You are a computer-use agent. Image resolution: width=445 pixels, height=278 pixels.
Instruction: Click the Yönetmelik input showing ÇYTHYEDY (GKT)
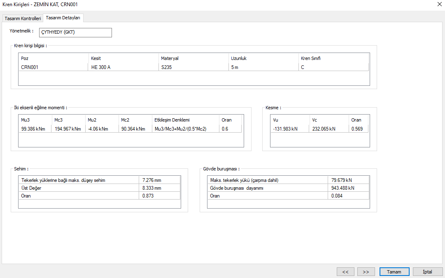(x=75, y=32)
